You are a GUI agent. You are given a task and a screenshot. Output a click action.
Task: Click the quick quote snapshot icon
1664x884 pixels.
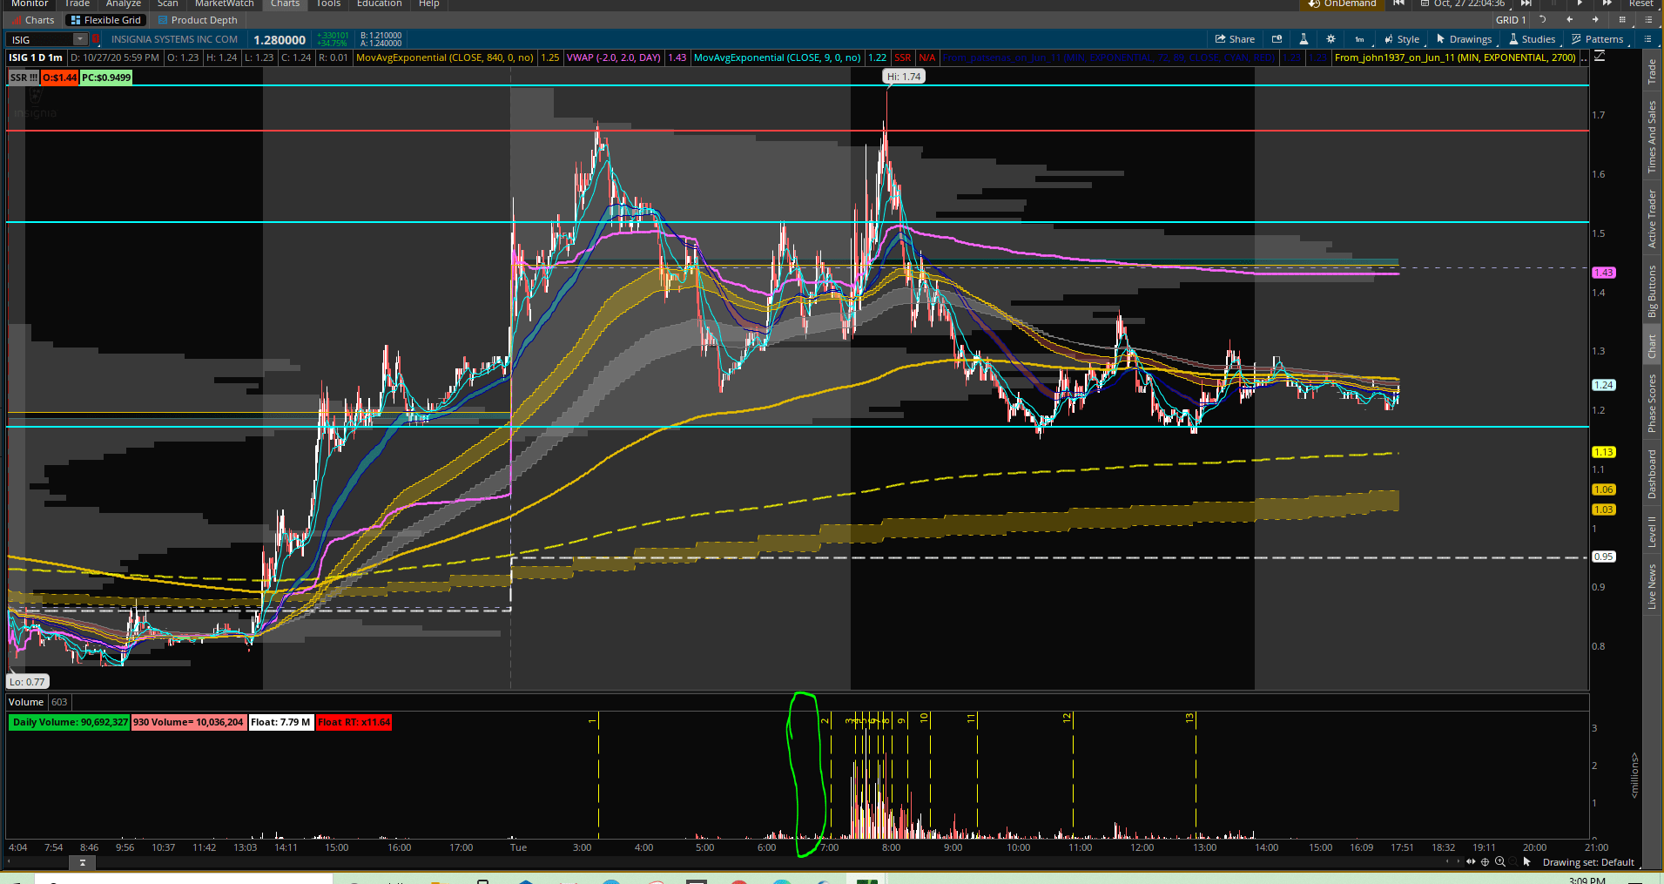[x=1277, y=39]
